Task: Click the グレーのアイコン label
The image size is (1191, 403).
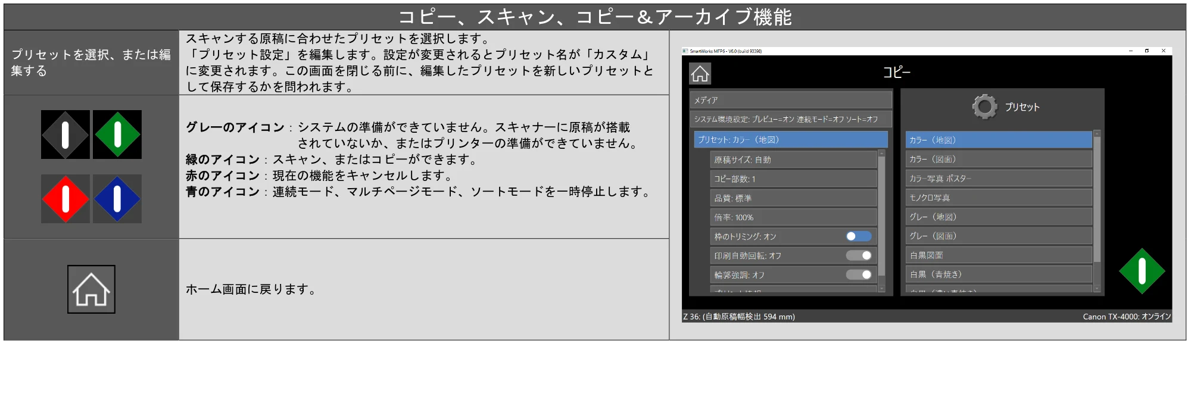Action: click(x=235, y=127)
